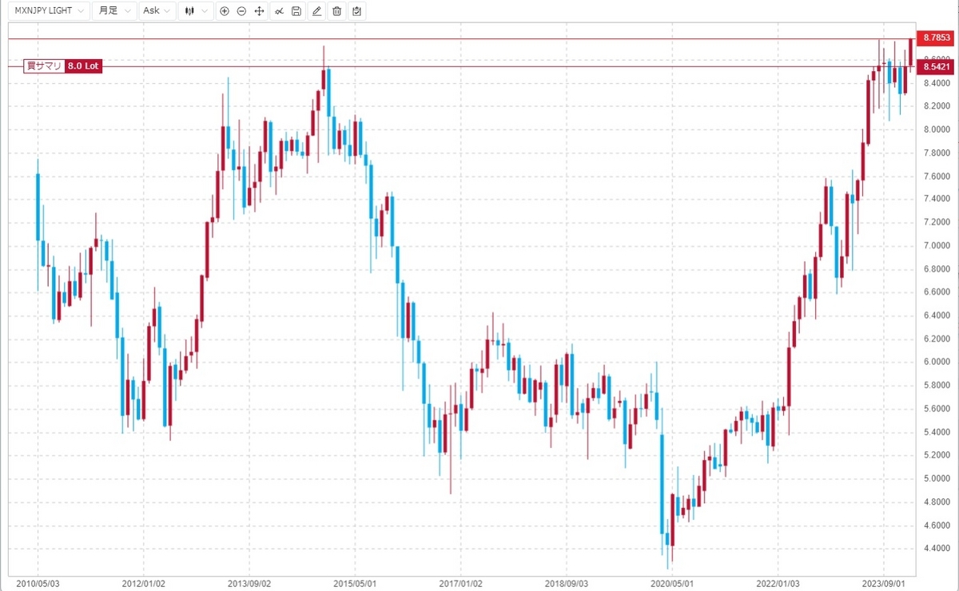Click the candlestick chart type icon
959x591 pixels.
(189, 11)
